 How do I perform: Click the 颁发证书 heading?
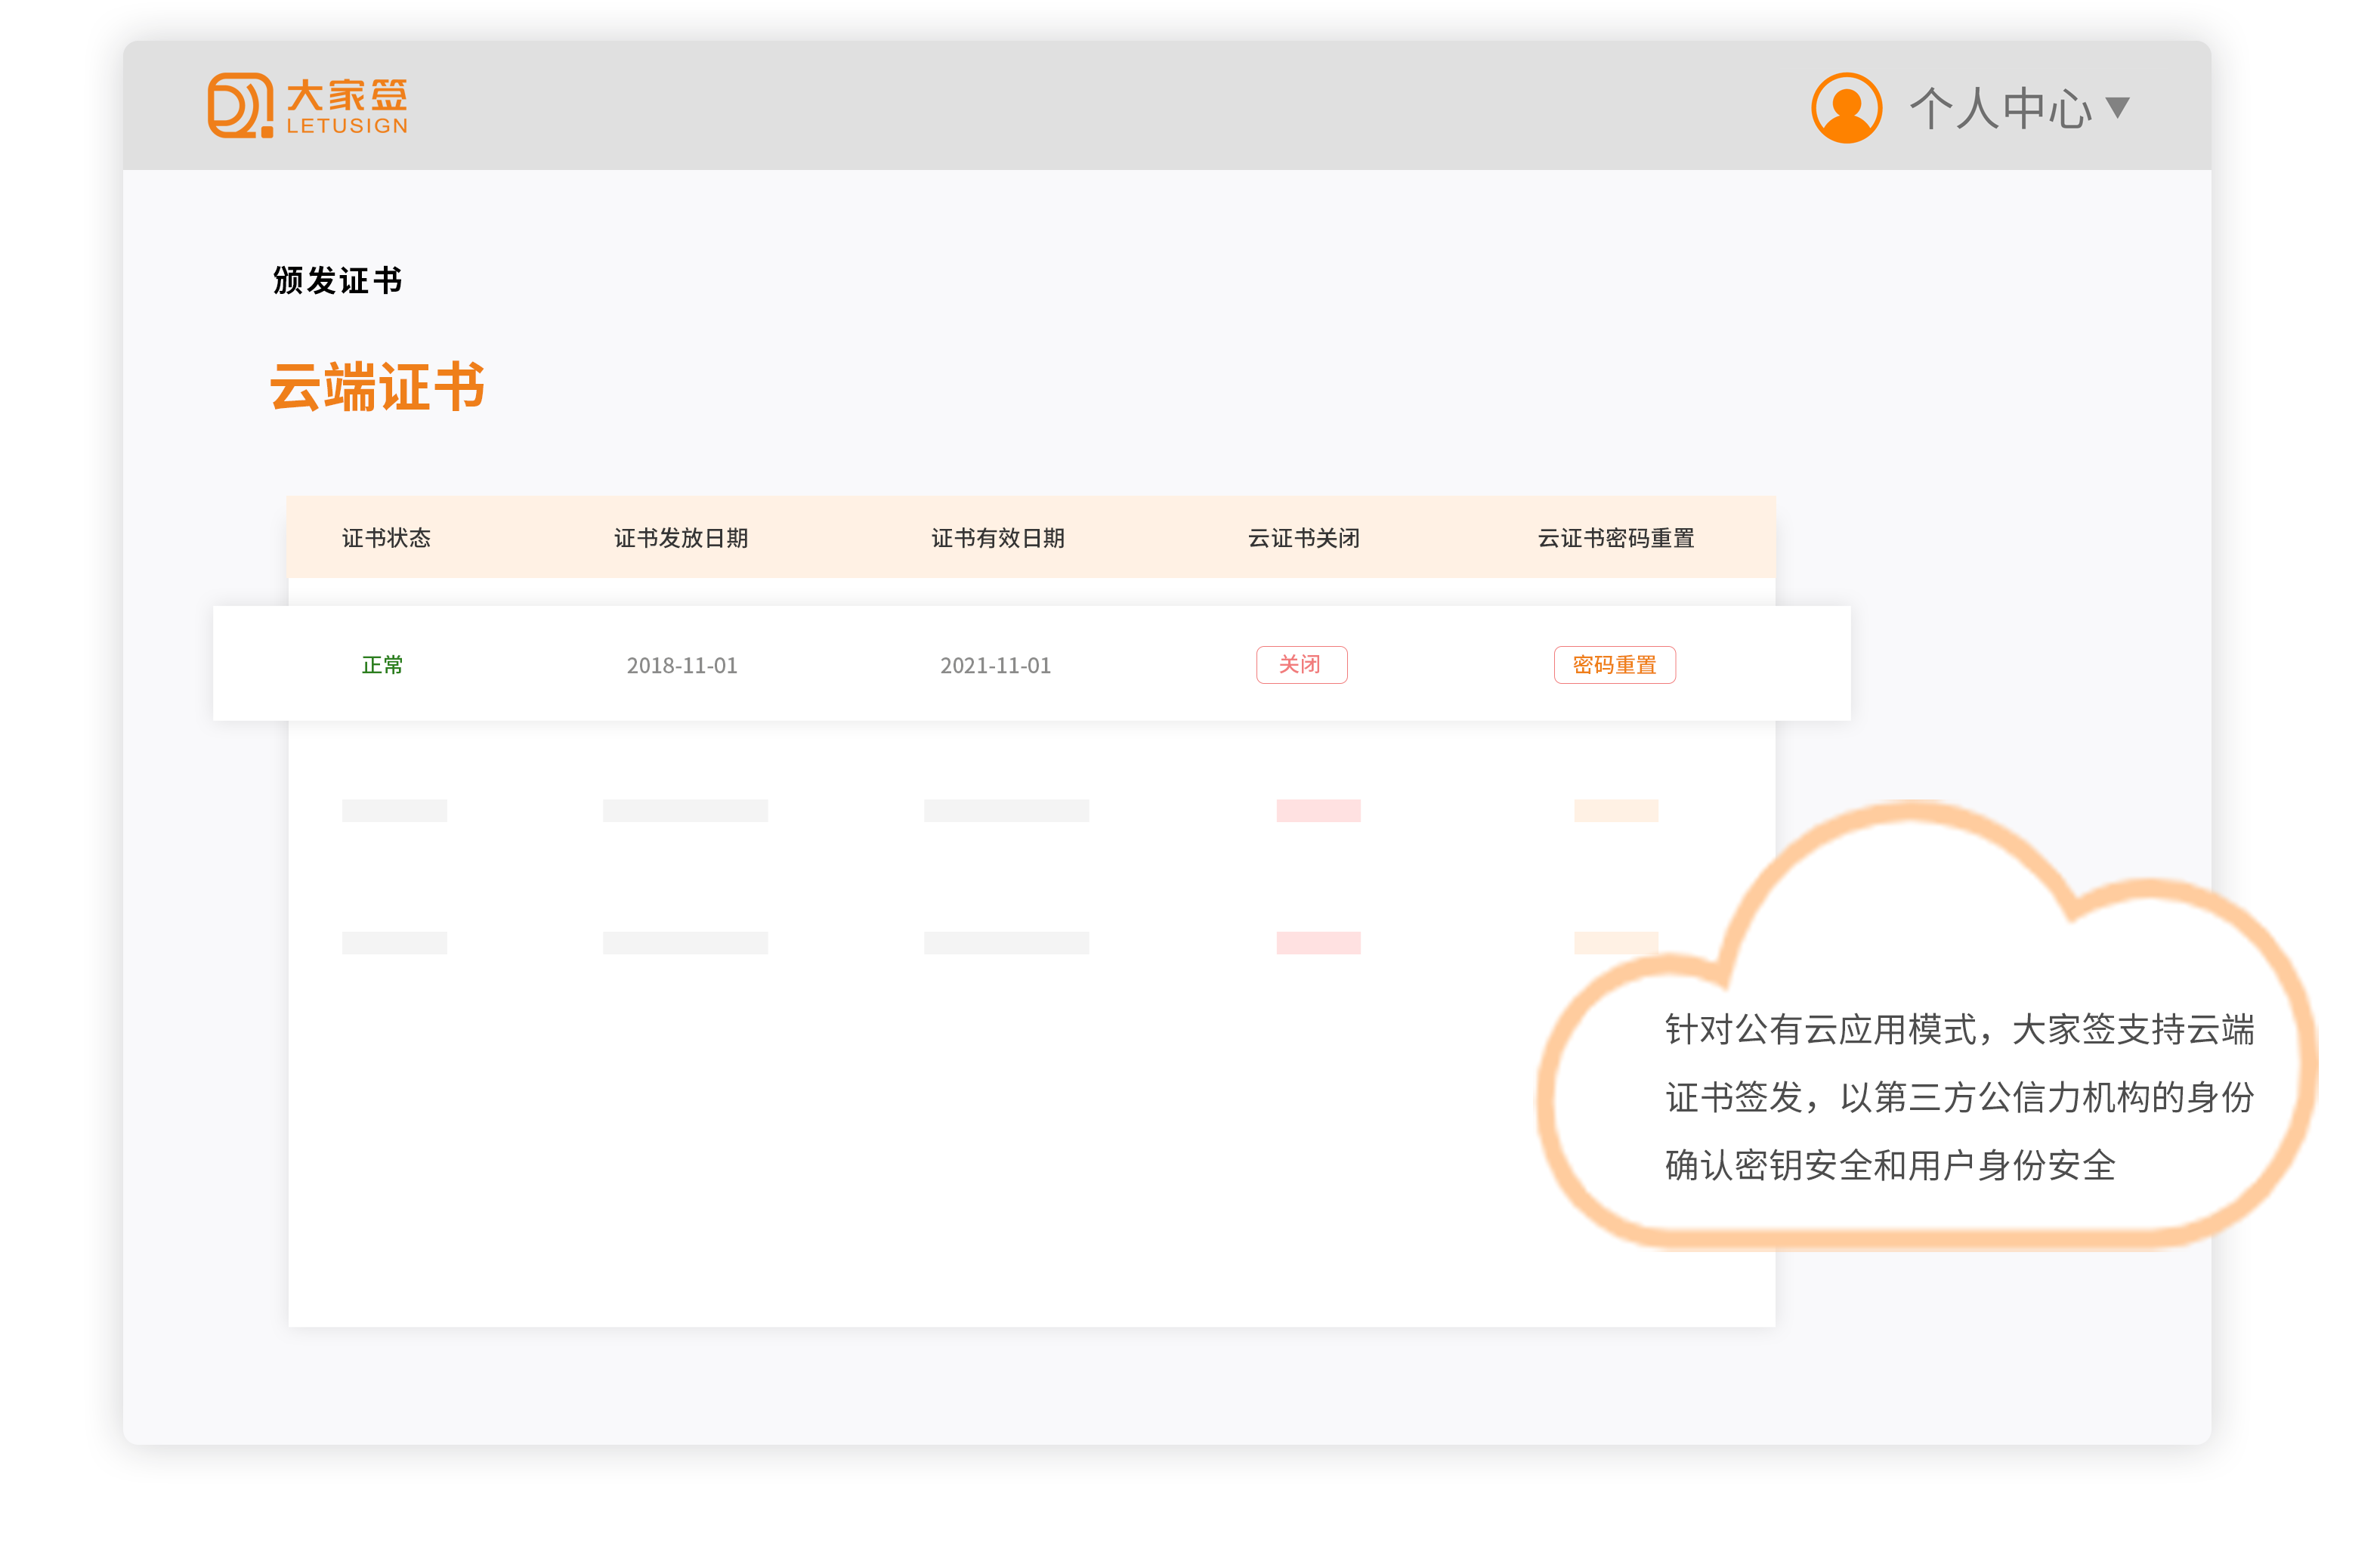pyautogui.click(x=337, y=281)
